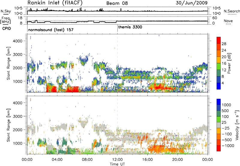240x166 pixels.
Task: Click "Slant Range [km]" label of power panel
Action: (x=8, y=63)
